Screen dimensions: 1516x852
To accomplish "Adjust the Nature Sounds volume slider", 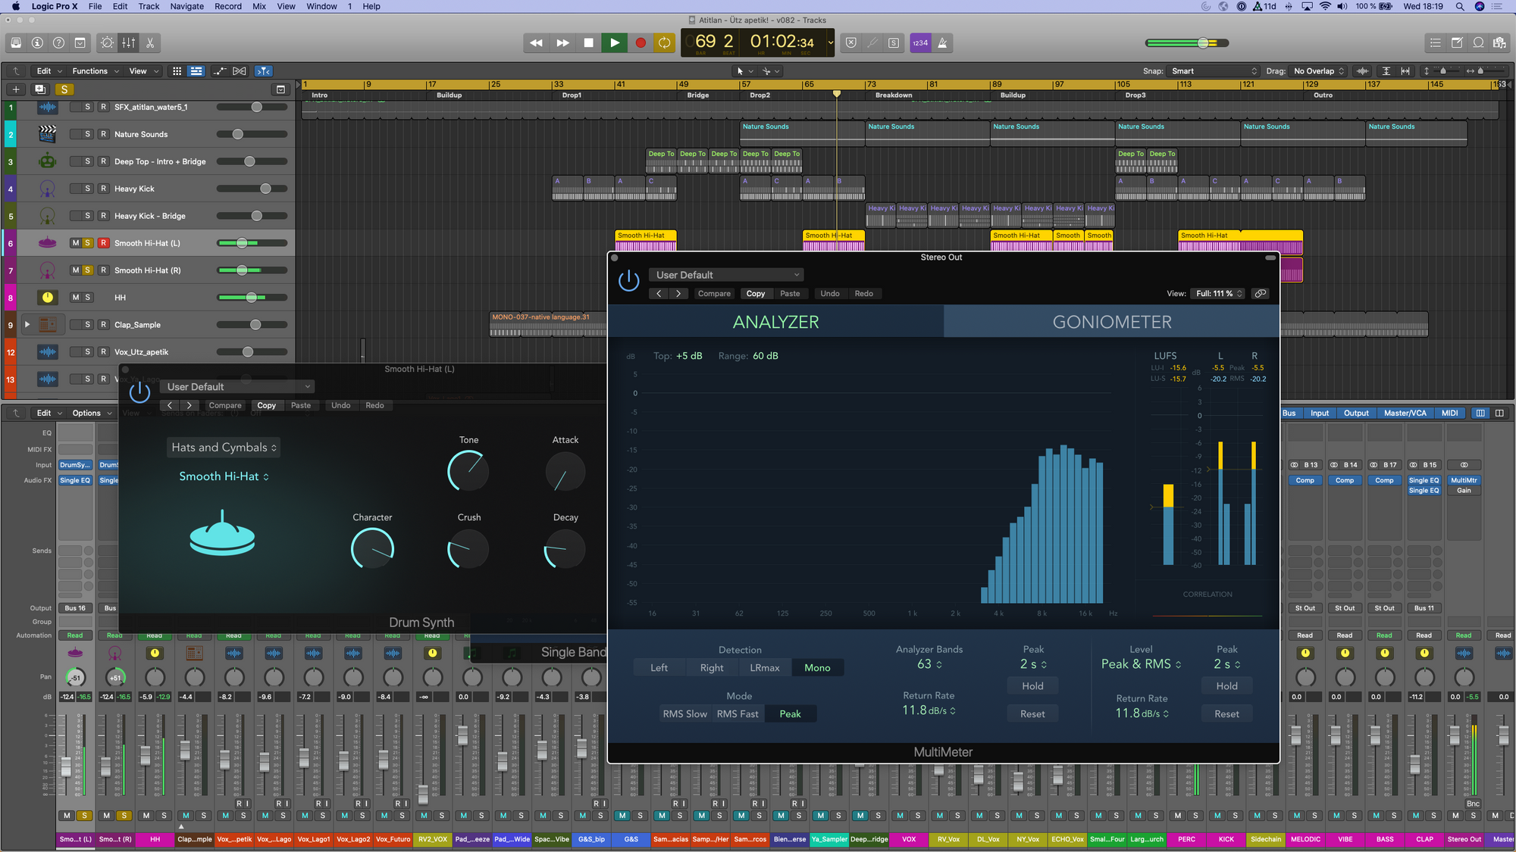I will (x=238, y=134).
